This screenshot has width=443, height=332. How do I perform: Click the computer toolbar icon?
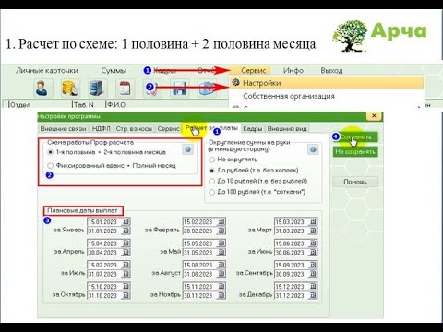(x=97, y=88)
